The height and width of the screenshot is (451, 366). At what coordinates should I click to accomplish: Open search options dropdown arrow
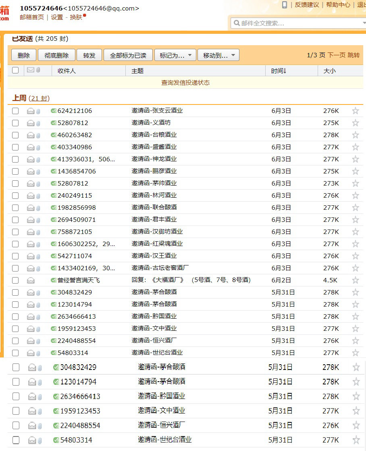[x=364, y=23]
